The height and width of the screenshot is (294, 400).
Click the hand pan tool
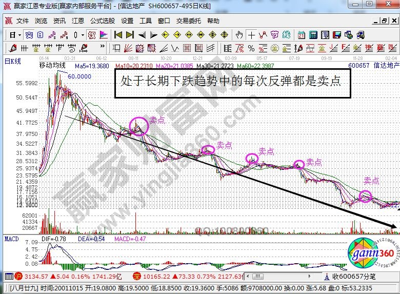pyautogui.click(x=239, y=35)
